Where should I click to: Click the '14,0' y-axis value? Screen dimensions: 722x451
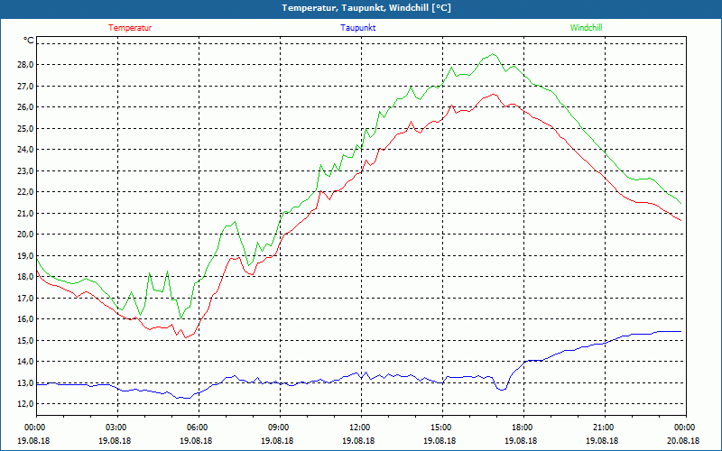(x=25, y=362)
